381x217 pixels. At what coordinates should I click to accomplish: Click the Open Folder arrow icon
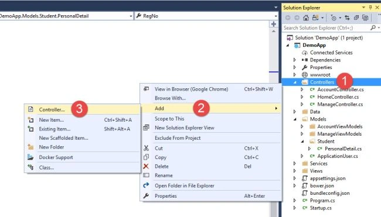tap(146, 185)
